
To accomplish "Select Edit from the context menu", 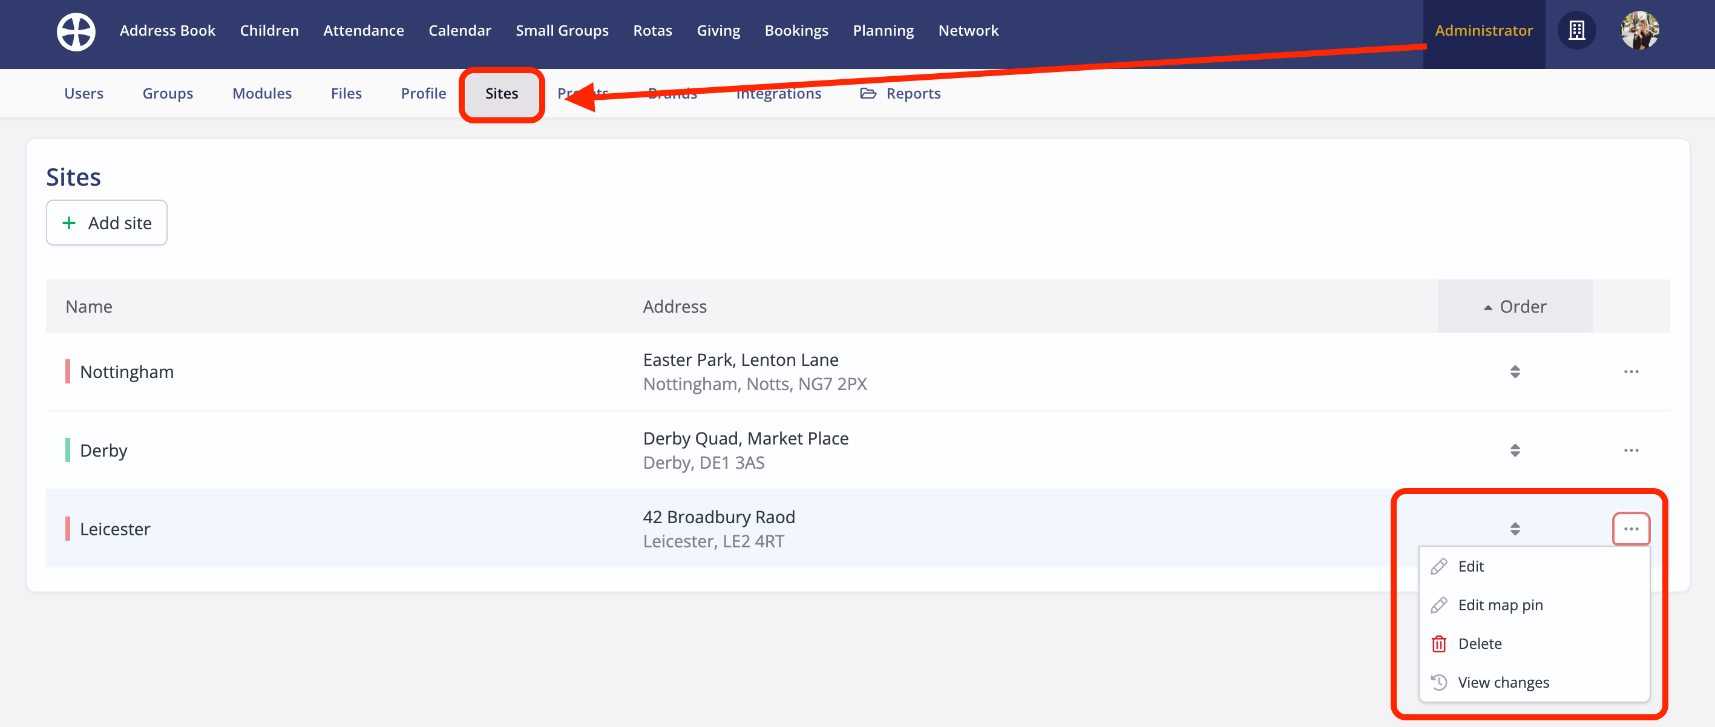I will click(1471, 566).
